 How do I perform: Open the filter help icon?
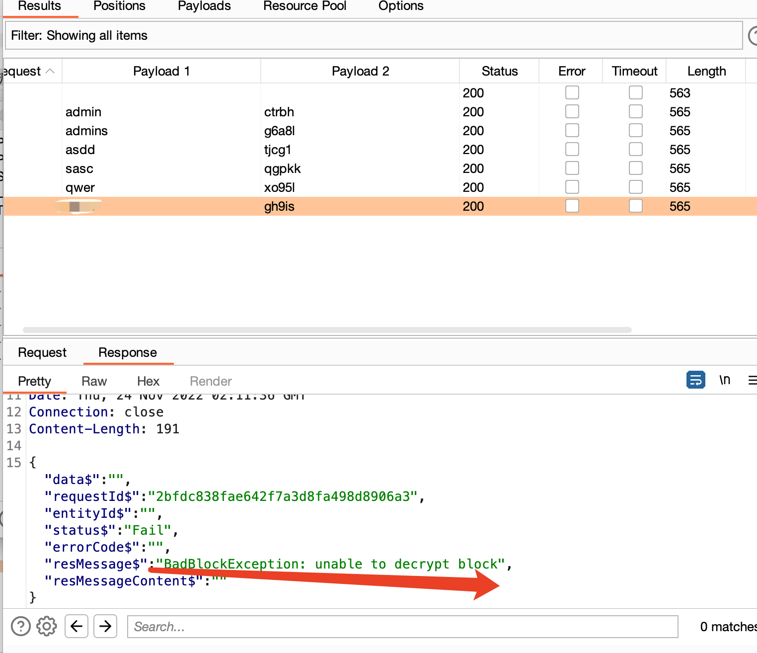pos(753,36)
